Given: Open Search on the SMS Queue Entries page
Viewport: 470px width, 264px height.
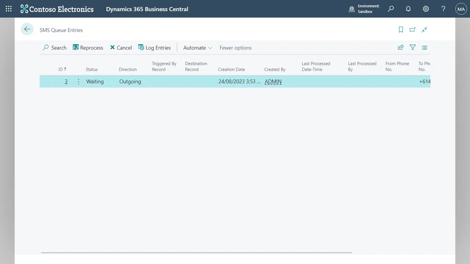Looking at the screenshot, I should coord(54,48).
